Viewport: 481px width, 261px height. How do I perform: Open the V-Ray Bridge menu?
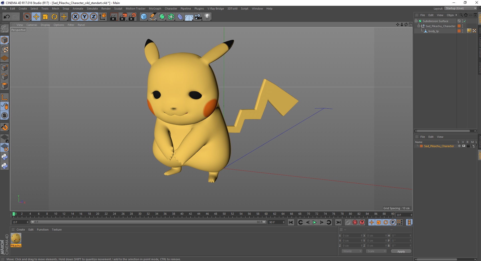point(216,9)
